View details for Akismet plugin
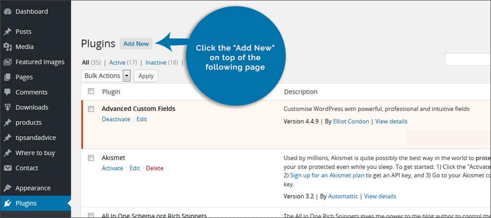 point(380,196)
